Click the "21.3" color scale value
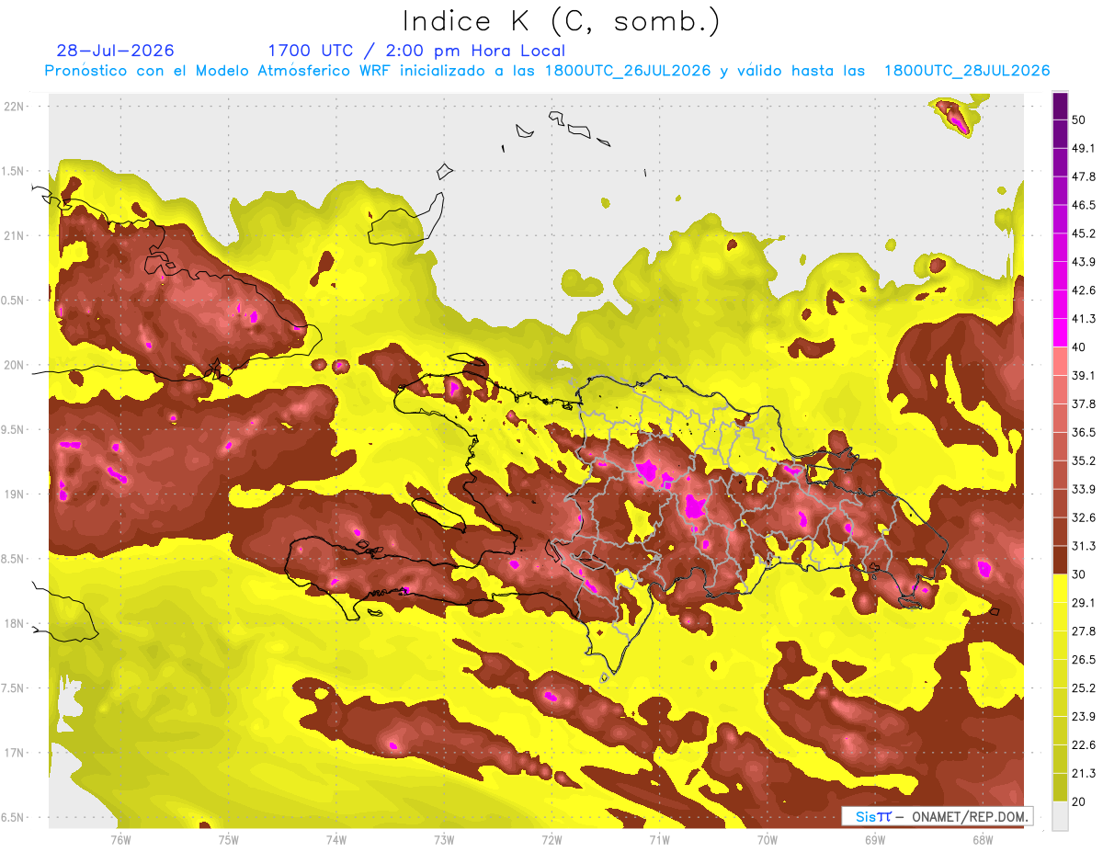 click(x=1084, y=774)
